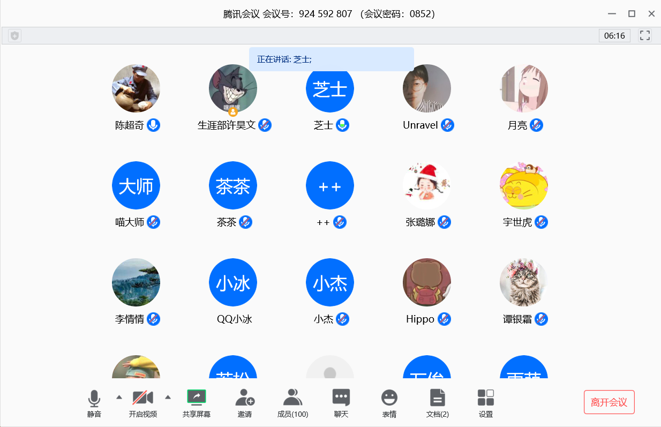
Task: Click the speaking indicator banner for 芝士
Action: [x=331, y=59]
